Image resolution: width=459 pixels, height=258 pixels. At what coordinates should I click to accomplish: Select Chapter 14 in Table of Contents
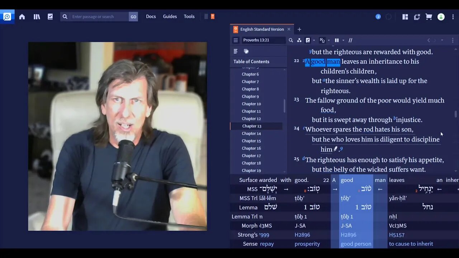[x=251, y=134]
